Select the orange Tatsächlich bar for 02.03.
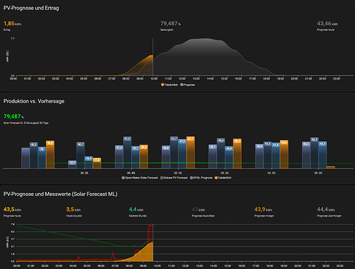Image resolution: width=355 pixels, height=269 pixels. pos(190,153)
